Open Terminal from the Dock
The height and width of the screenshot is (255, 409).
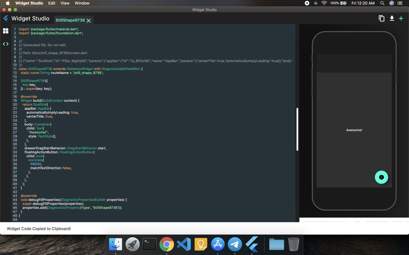pos(150,244)
